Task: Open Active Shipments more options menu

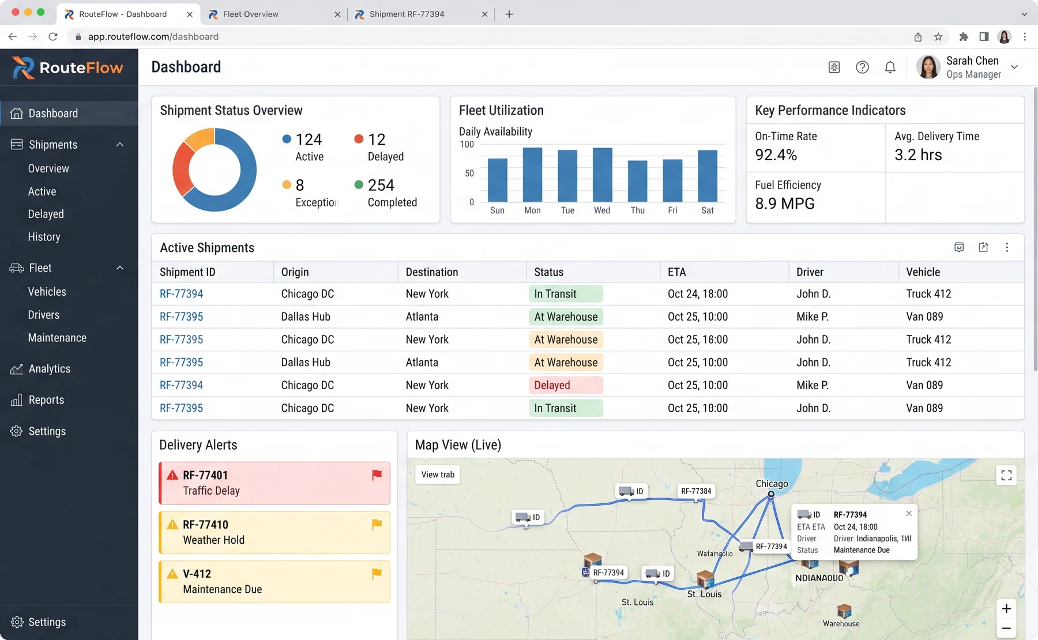Action: point(1007,247)
